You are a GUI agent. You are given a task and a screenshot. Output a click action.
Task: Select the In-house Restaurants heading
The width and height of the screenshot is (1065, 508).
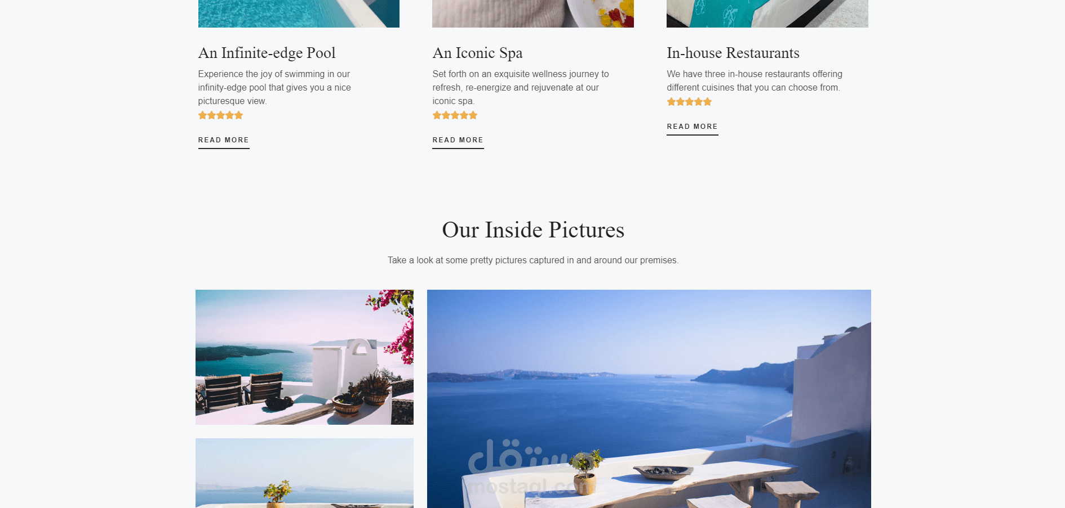point(733,53)
